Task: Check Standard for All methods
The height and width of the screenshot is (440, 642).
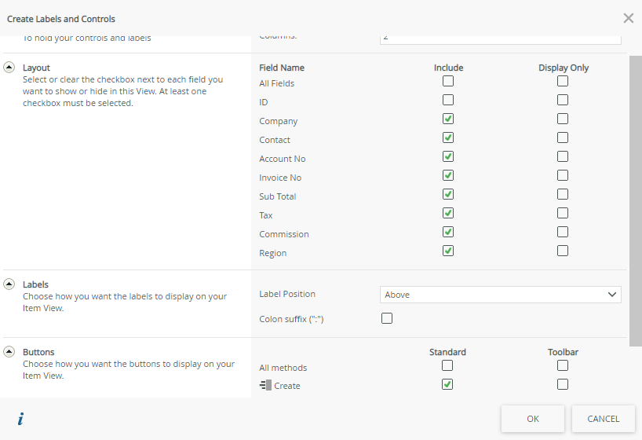Action: coord(447,365)
